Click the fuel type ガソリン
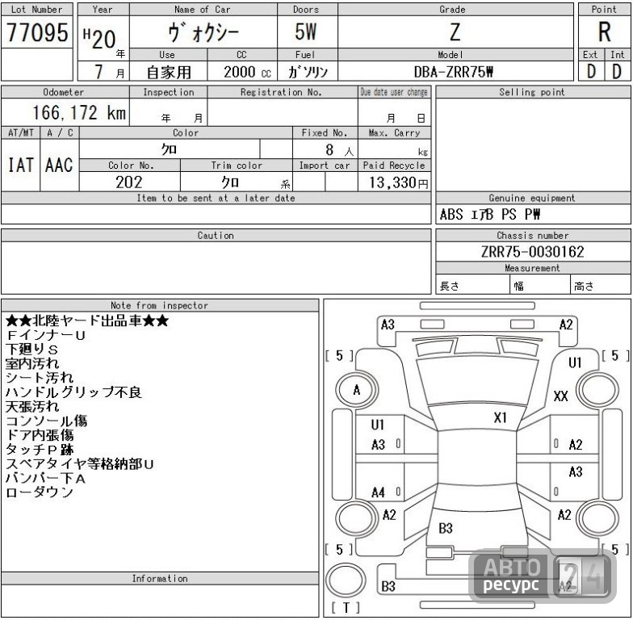The height and width of the screenshot is (620, 633). (x=307, y=72)
